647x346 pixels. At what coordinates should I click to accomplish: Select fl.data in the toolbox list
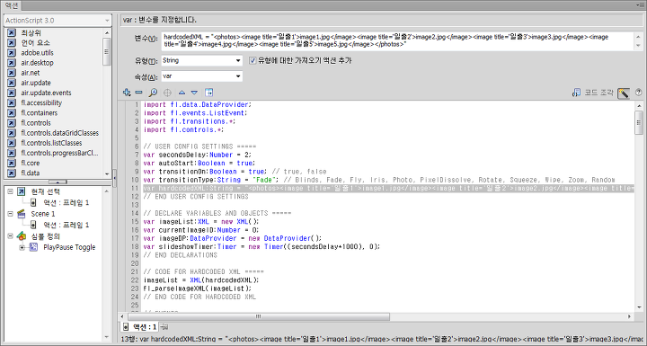click(31, 173)
